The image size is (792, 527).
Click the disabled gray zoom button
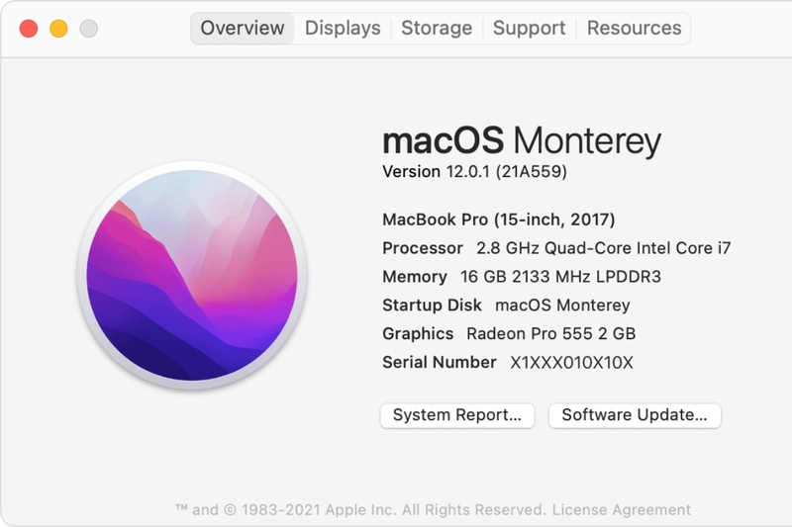[x=89, y=29]
